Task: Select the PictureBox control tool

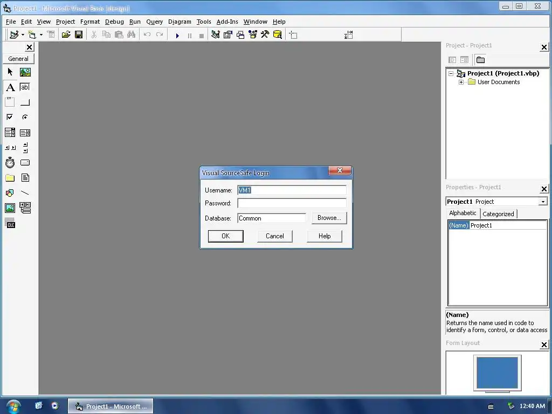Action: (x=25, y=72)
